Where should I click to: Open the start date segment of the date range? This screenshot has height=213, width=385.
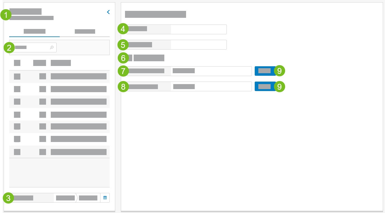[x=65, y=198]
